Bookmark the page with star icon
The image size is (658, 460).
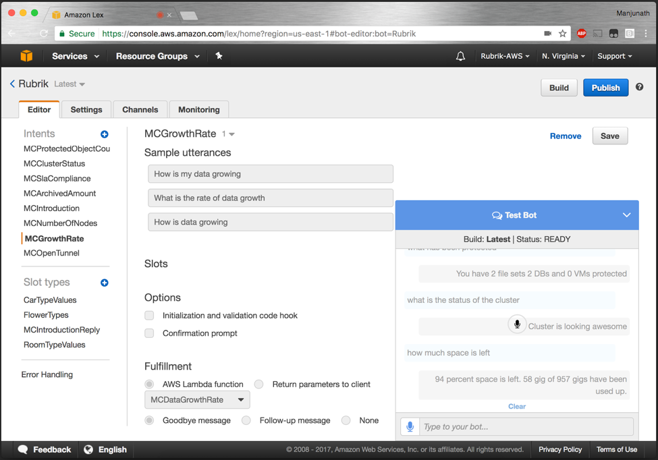(x=563, y=34)
